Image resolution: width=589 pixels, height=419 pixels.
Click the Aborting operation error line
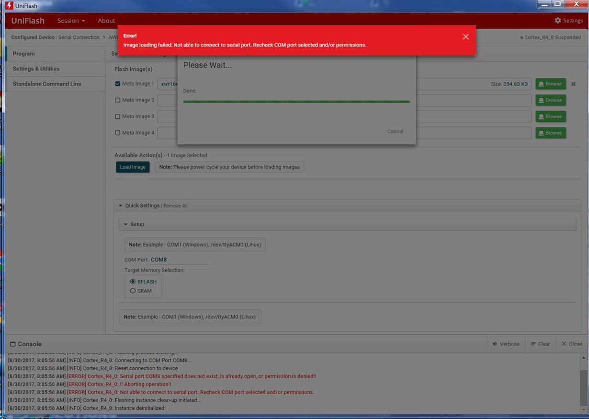click(90, 384)
